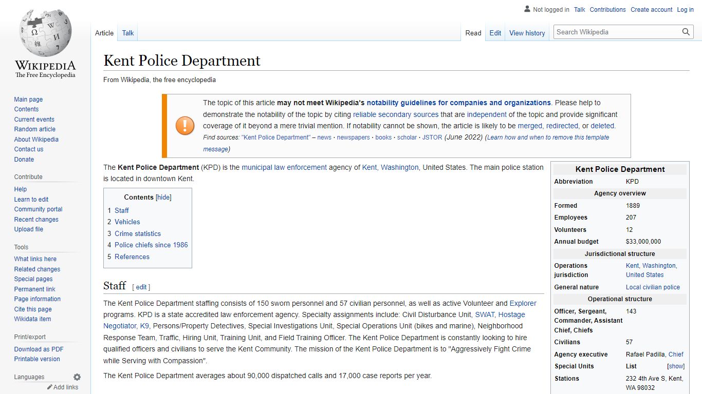Switch to the Article tab
The width and height of the screenshot is (702, 394).
coord(104,33)
